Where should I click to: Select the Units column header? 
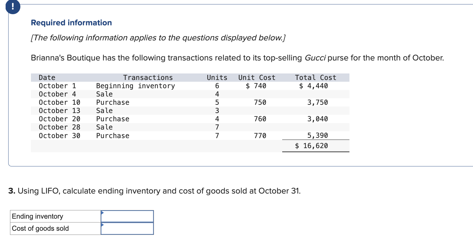click(217, 78)
